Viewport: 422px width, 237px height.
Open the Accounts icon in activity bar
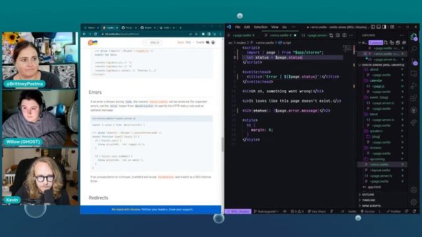[413, 190]
